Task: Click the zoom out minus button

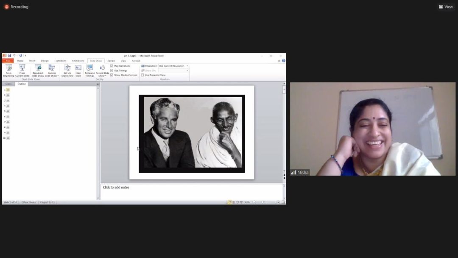Action: pyautogui.click(x=254, y=202)
